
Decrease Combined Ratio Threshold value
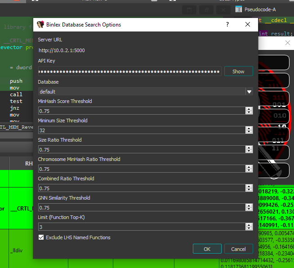tap(249, 190)
